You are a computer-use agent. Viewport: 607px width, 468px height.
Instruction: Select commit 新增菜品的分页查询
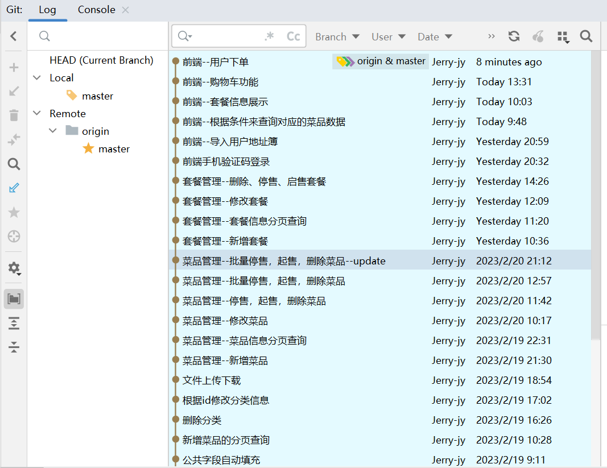(x=380, y=441)
